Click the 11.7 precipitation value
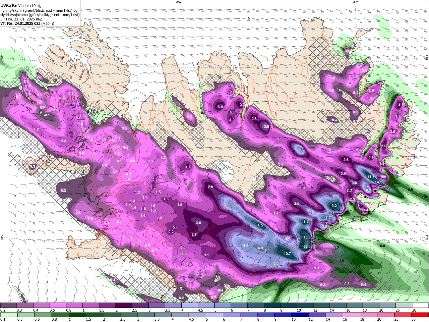Image resolution: width=429 pixels, height=322 pixels. click(371, 177)
